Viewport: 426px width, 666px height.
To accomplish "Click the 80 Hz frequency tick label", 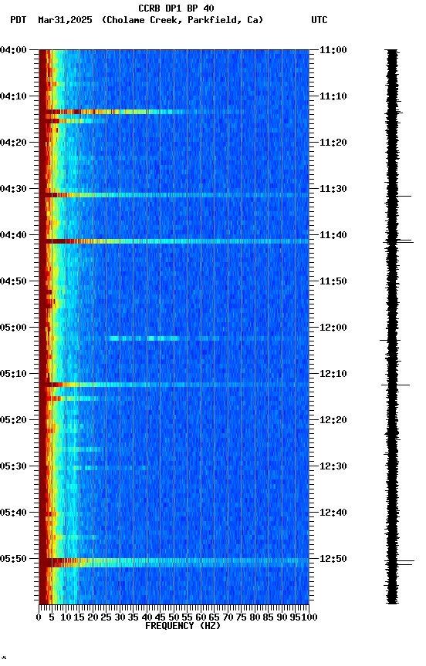I will point(255,618).
